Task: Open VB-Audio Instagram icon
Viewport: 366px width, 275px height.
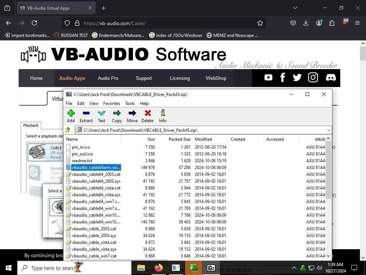Action: [x=313, y=77]
